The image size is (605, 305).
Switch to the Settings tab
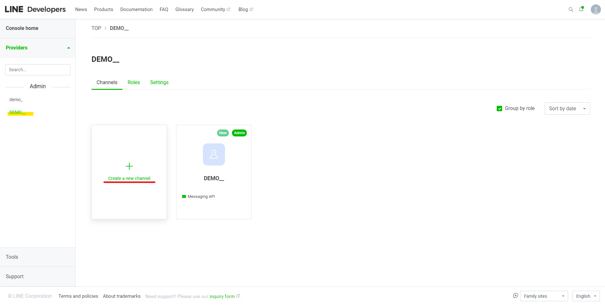pyautogui.click(x=159, y=82)
